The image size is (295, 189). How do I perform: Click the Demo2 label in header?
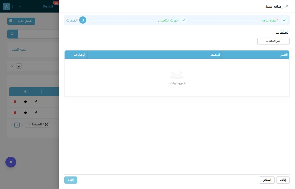(x=48, y=6)
